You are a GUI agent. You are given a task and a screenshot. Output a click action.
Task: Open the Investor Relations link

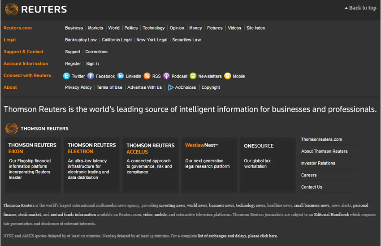318,163
